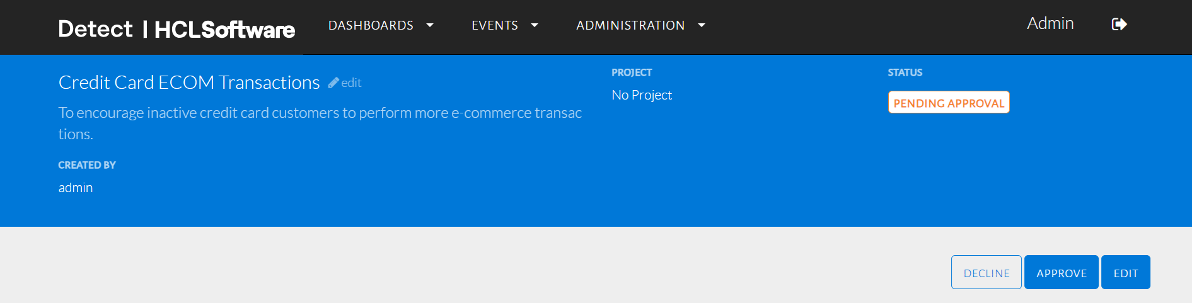Screen dimensions: 1192x303
Task: Click the PENDING APPROVAL status badge
Action: (949, 103)
